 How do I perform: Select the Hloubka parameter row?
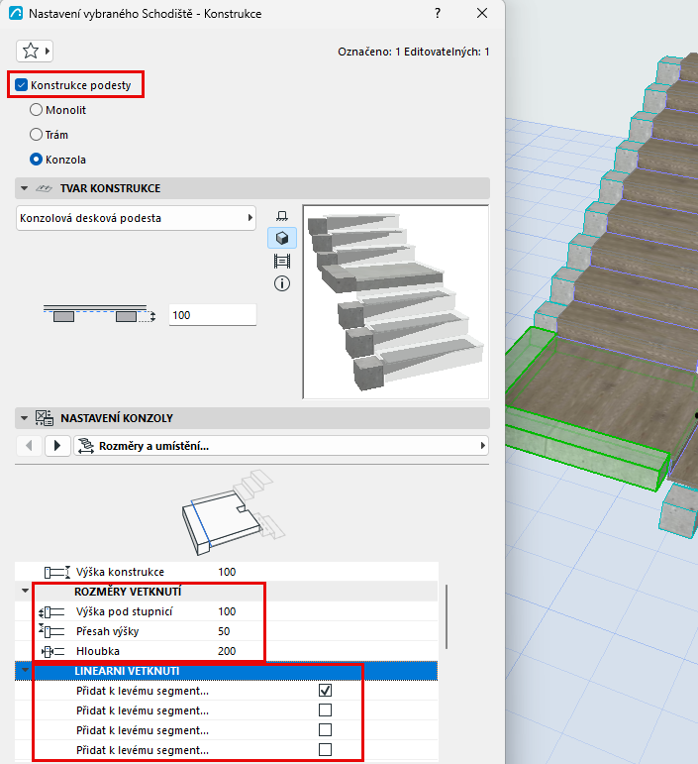pyautogui.click(x=227, y=651)
